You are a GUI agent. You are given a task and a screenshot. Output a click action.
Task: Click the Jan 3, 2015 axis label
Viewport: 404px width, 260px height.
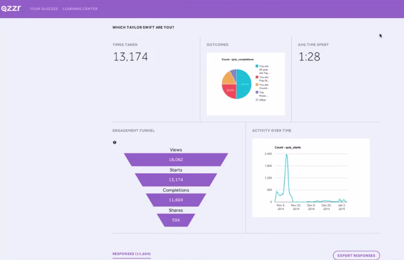pos(342,207)
